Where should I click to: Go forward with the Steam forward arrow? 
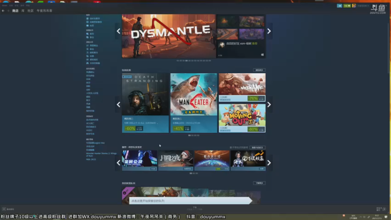coord(8,11)
